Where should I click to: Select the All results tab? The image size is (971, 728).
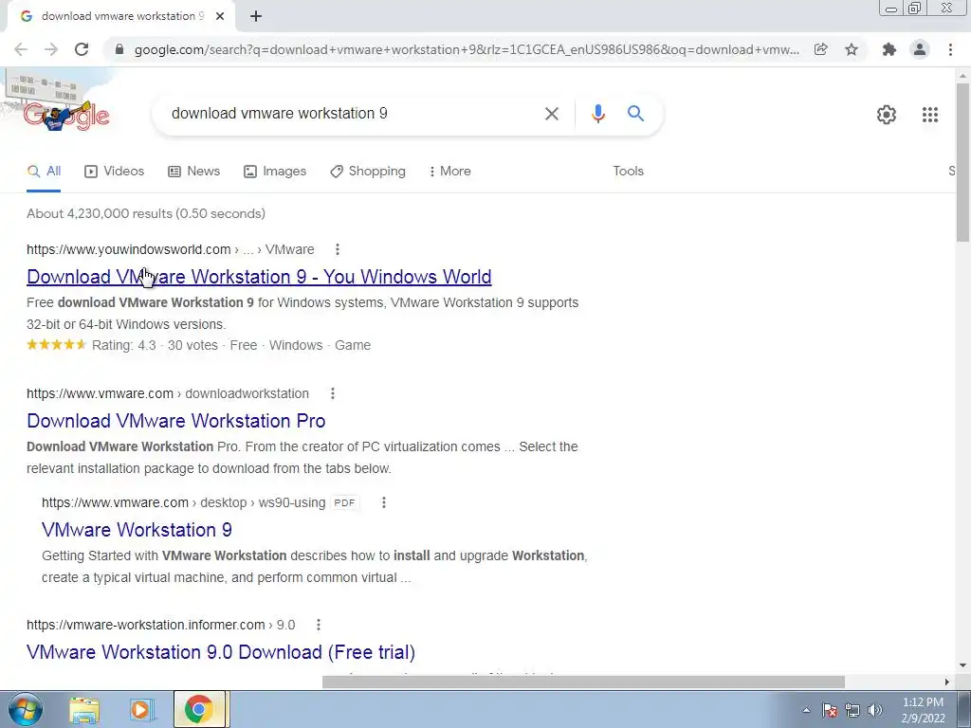(44, 172)
